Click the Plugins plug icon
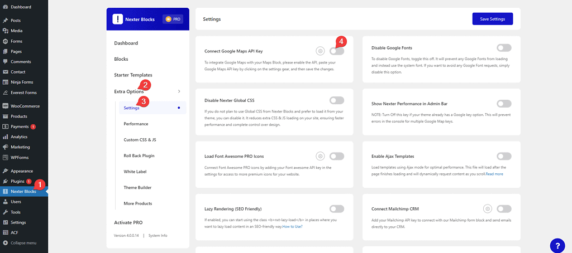This screenshot has width=572, height=253. [6, 181]
